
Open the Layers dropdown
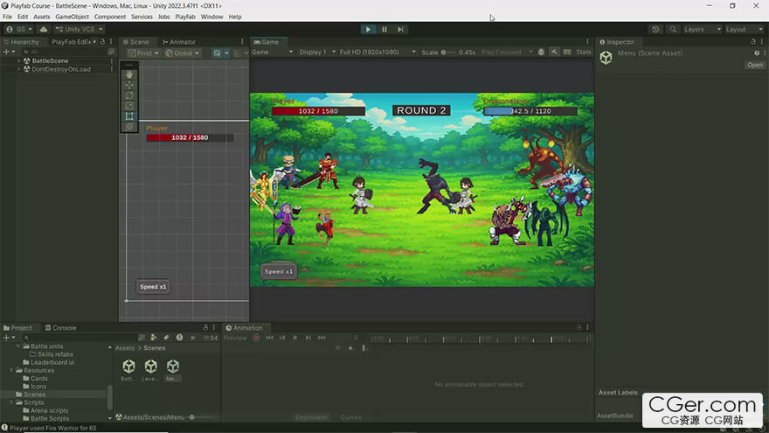703,30
